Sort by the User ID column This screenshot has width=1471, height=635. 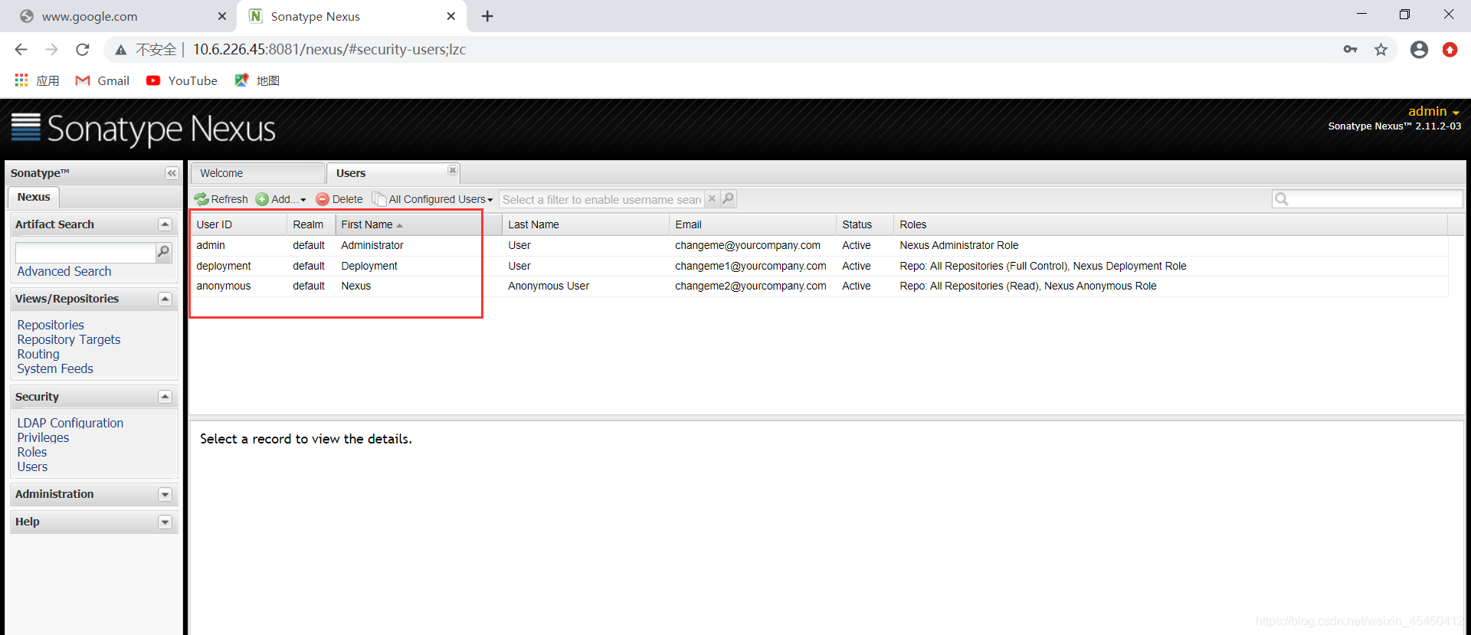[238, 224]
